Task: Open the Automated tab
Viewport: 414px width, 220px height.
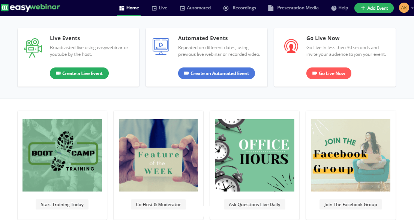Action: coord(195,8)
